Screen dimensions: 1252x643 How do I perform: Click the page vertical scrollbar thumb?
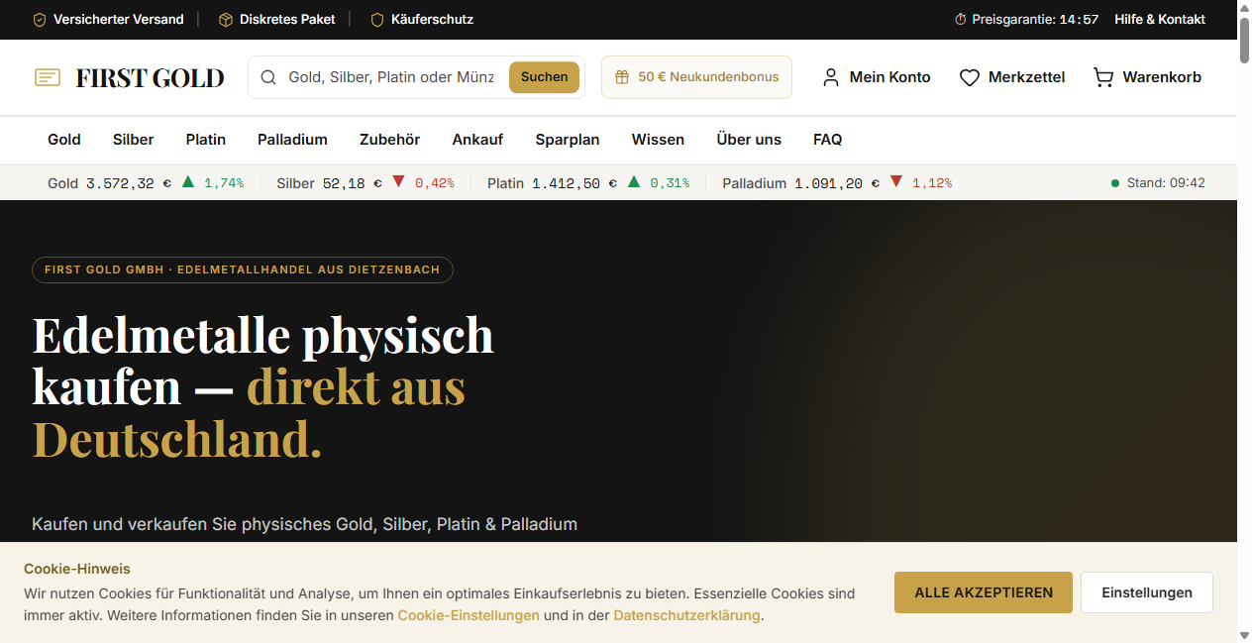(1244, 39)
